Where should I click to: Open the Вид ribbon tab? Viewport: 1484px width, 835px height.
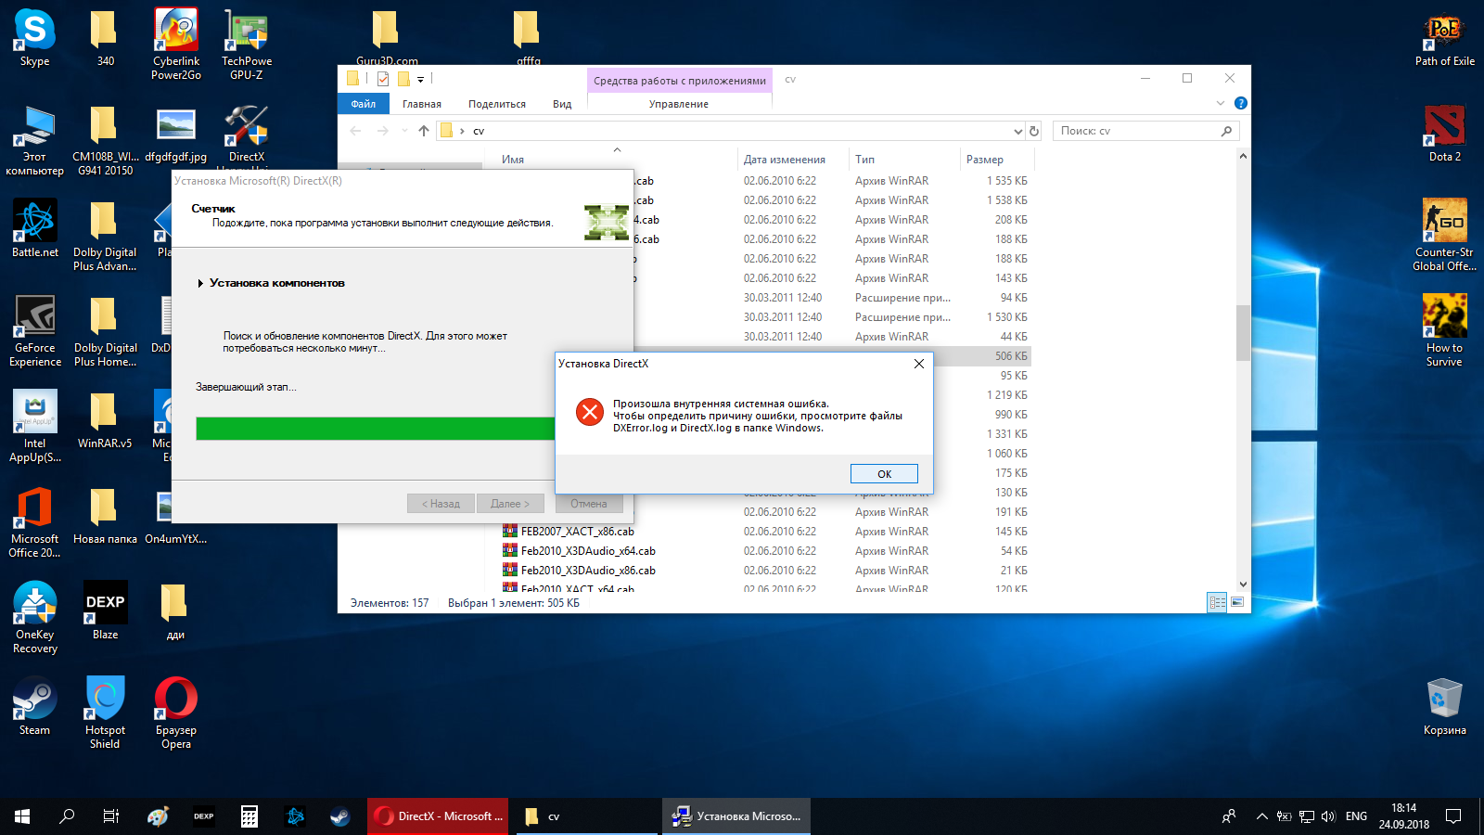tap(562, 104)
